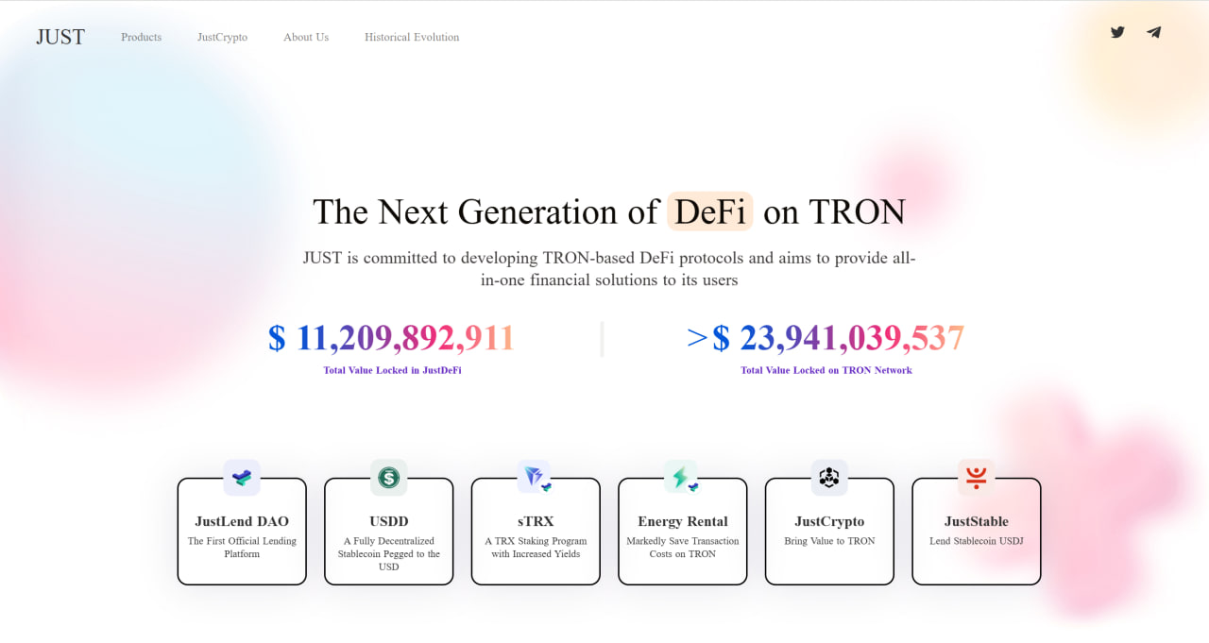Open the Telegram icon link
The width and height of the screenshot is (1209, 643).
(x=1153, y=32)
